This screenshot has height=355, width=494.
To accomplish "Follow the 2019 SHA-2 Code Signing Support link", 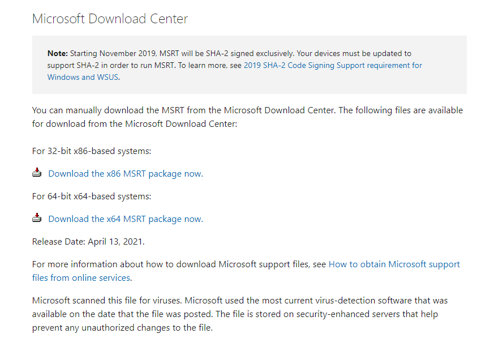I will pos(333,65).
